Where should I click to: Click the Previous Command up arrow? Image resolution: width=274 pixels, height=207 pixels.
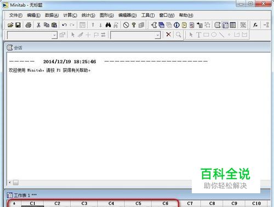pos(93,25)
